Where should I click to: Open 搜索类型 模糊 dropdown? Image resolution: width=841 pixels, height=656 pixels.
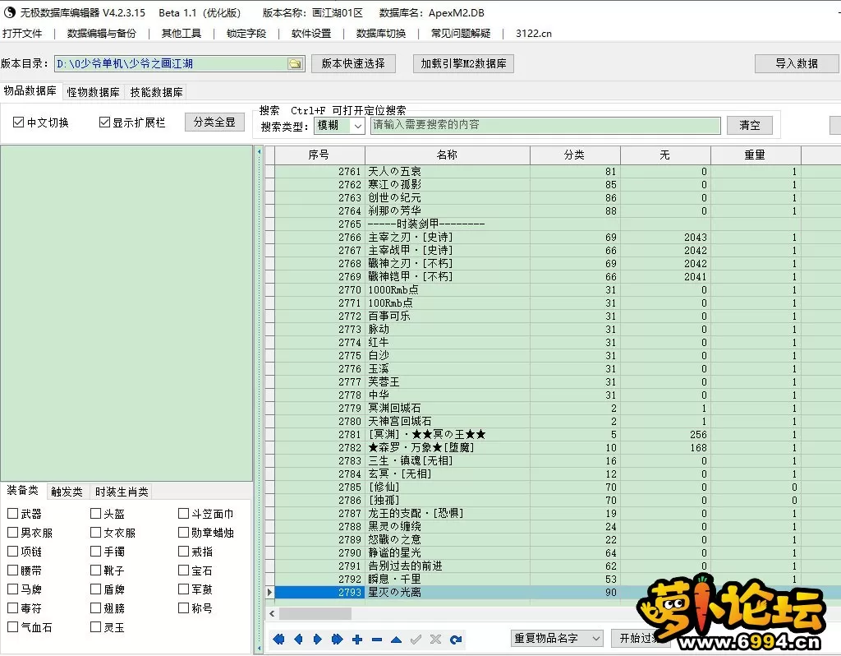pyautogui.click(x=339, y=126)
